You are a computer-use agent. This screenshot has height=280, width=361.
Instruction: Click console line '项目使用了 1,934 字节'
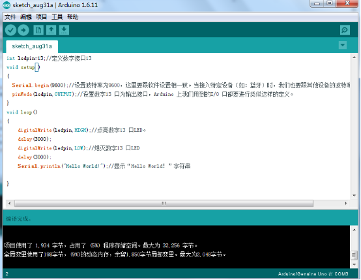(x=100, y=245)
